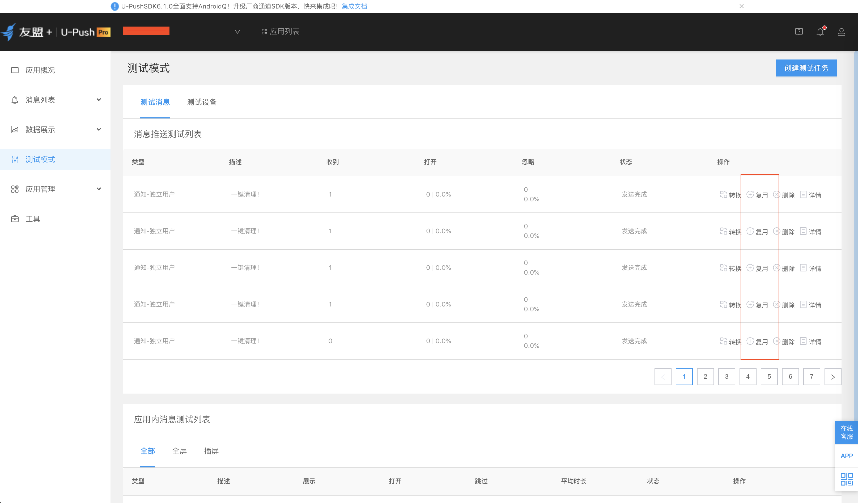Open the user account profile icon
The image size is (858, 503).
841,32
